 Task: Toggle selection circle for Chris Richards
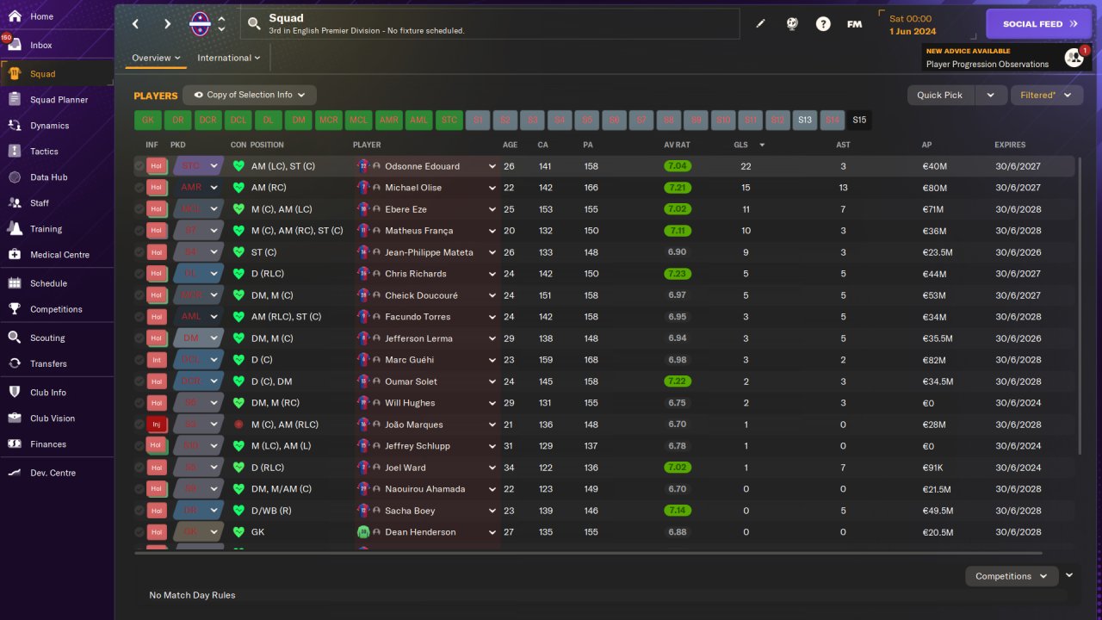click(x=139, y=274)
